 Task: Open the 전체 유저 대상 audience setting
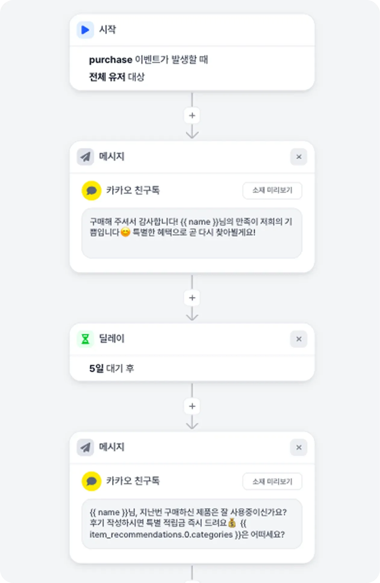coord(117,77)
